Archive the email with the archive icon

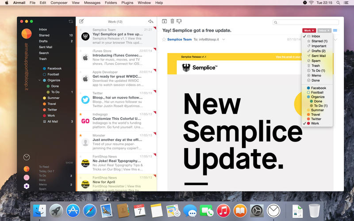pyautogui.click(x=165, y=21)
